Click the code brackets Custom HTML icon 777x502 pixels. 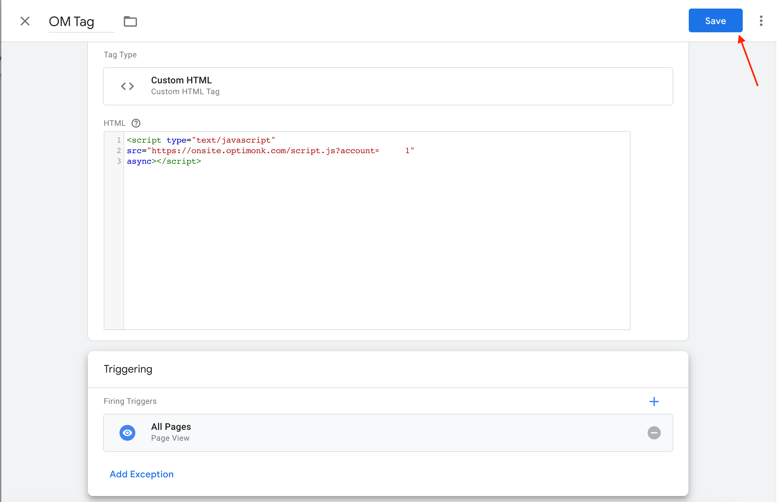coord(127,86)
